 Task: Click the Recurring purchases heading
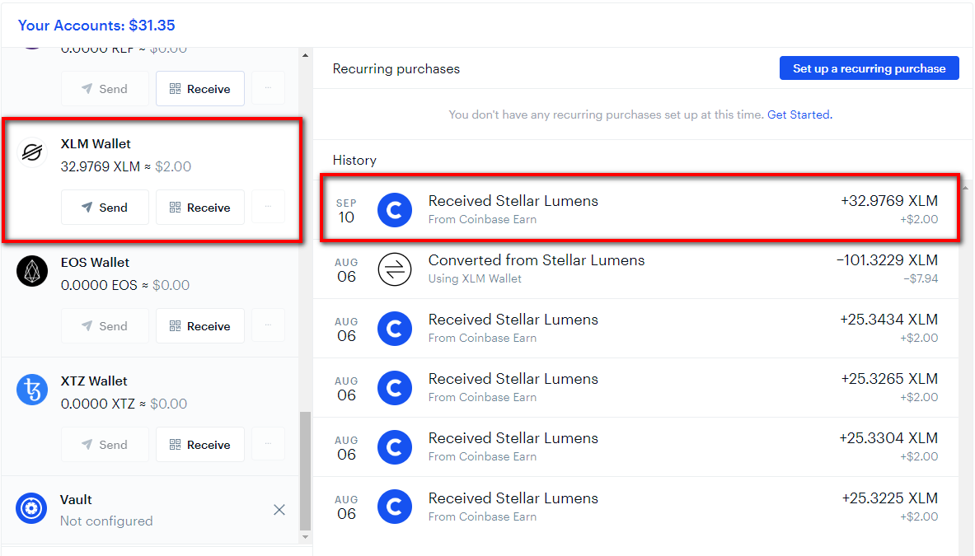pos(396,69)
